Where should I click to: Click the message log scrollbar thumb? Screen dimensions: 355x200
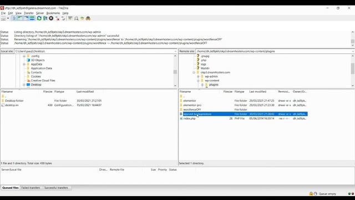click(353, 42)
